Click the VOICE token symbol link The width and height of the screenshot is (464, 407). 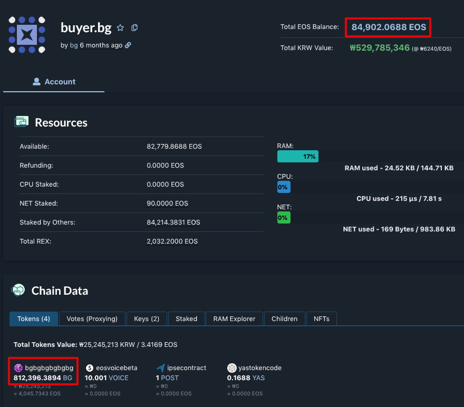(118, 377)
